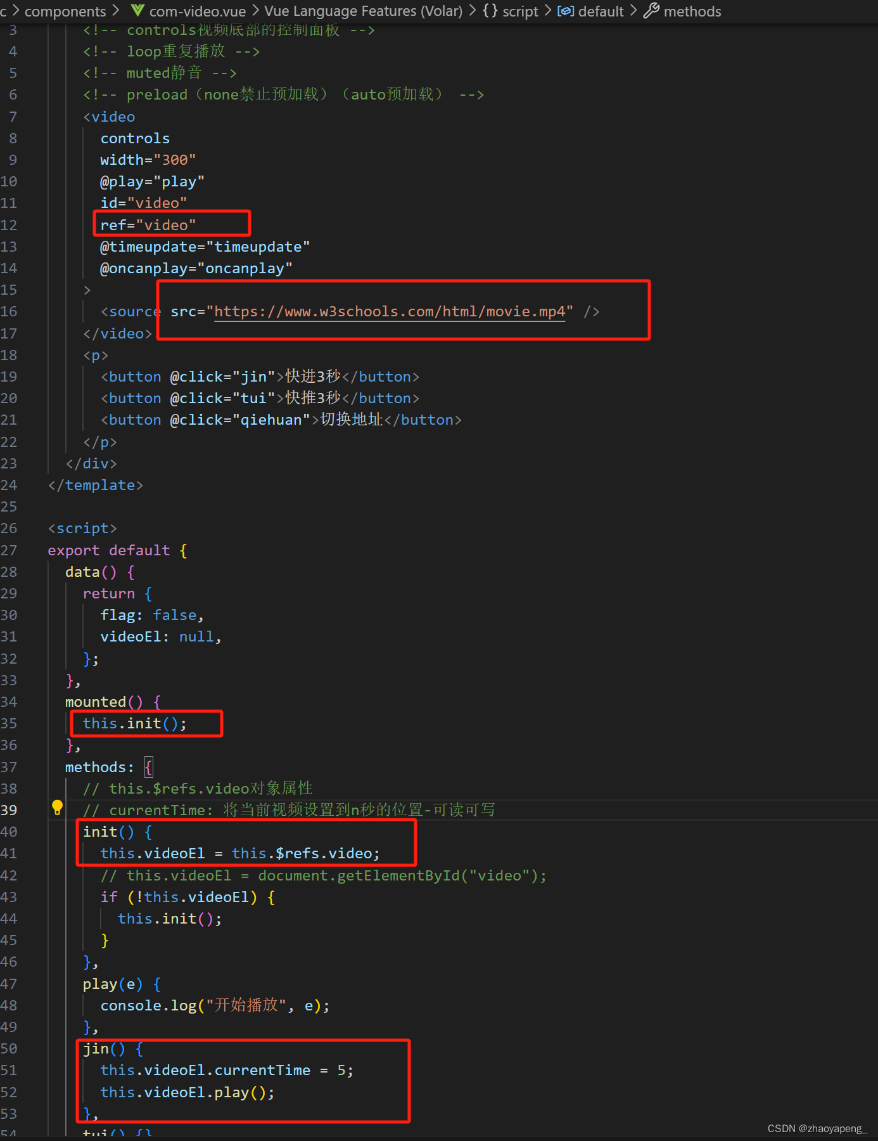This screenshot has width=878, height=1141.
Task: Open the com-video.vue breadcrumb
Action: click(x=198, y=11)
